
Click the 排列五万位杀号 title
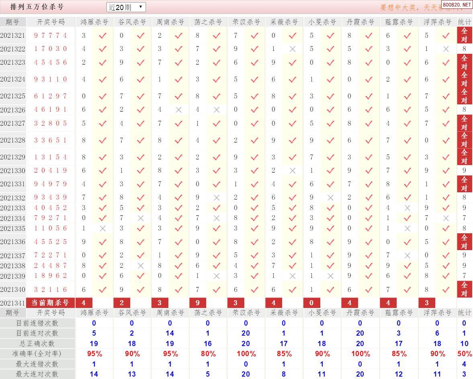click(37, 7)
